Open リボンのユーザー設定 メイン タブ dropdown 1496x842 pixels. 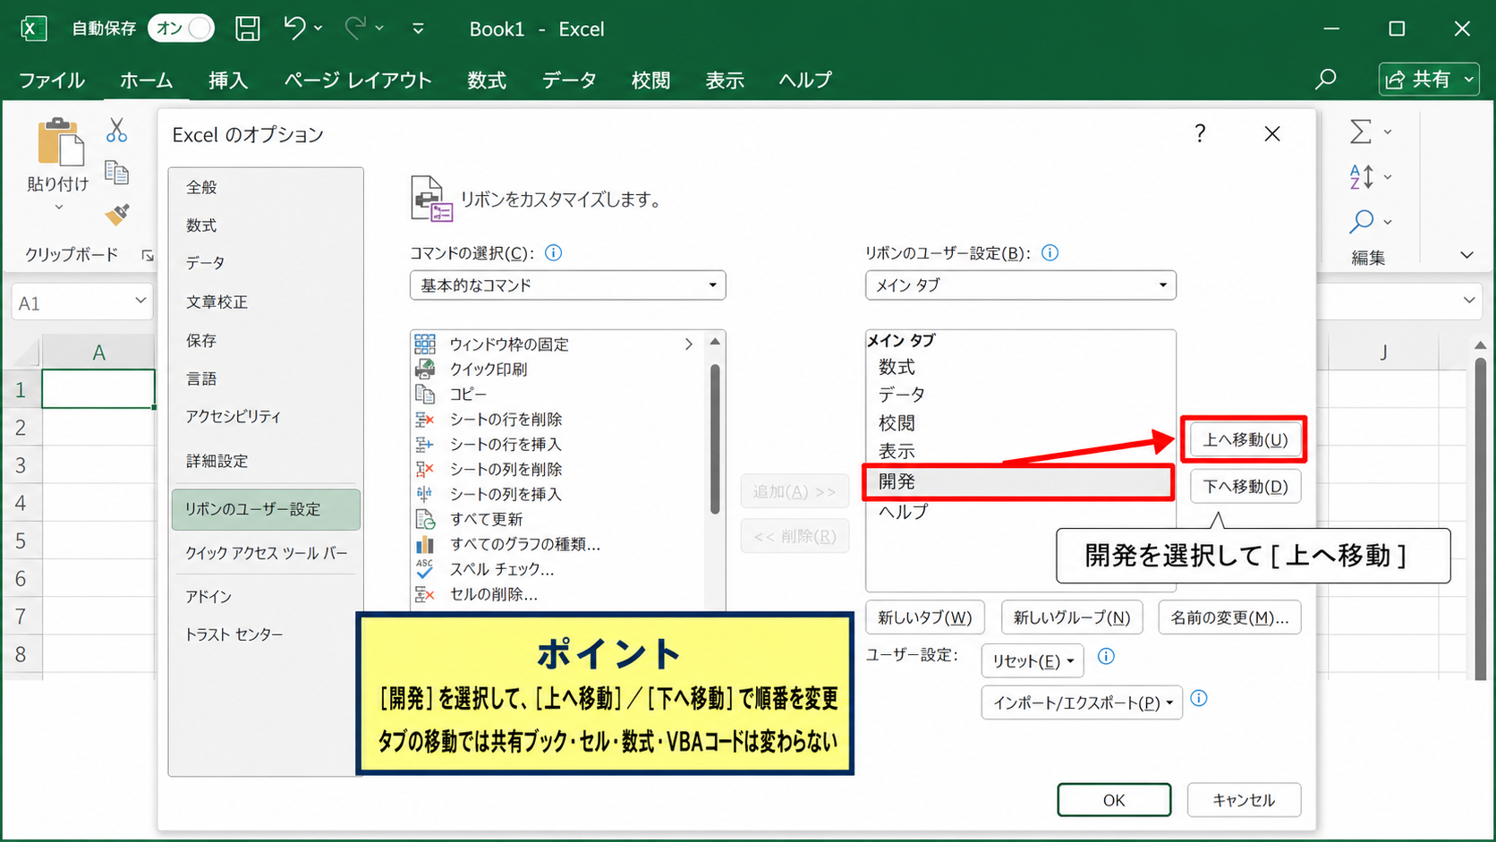[1020, 285]
